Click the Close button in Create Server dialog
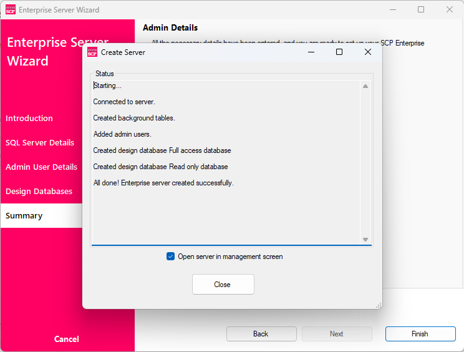The height and width of the screenshot is (352, 464). point(223,284)
